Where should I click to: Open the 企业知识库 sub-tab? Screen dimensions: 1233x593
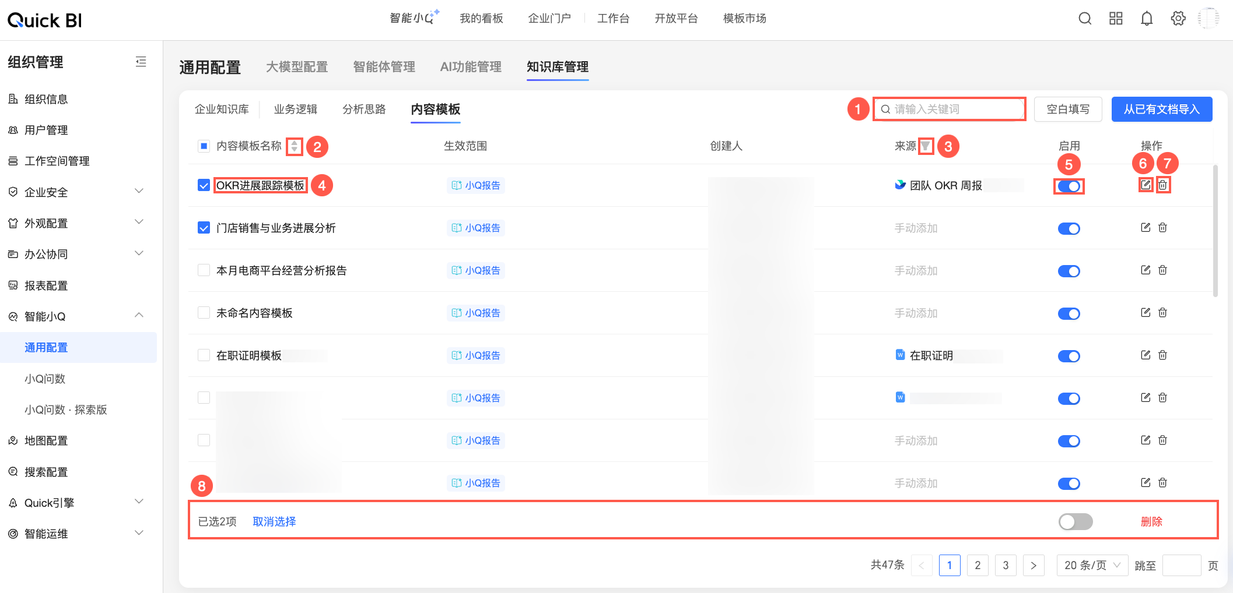tap(222, 110)
